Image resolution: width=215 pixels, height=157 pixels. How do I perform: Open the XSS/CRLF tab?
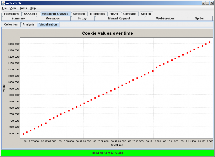(30, 14)
